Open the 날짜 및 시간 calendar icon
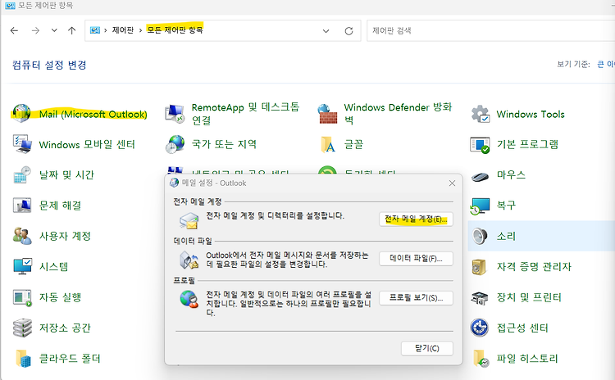The image size is (615, 380). [22, 174]
